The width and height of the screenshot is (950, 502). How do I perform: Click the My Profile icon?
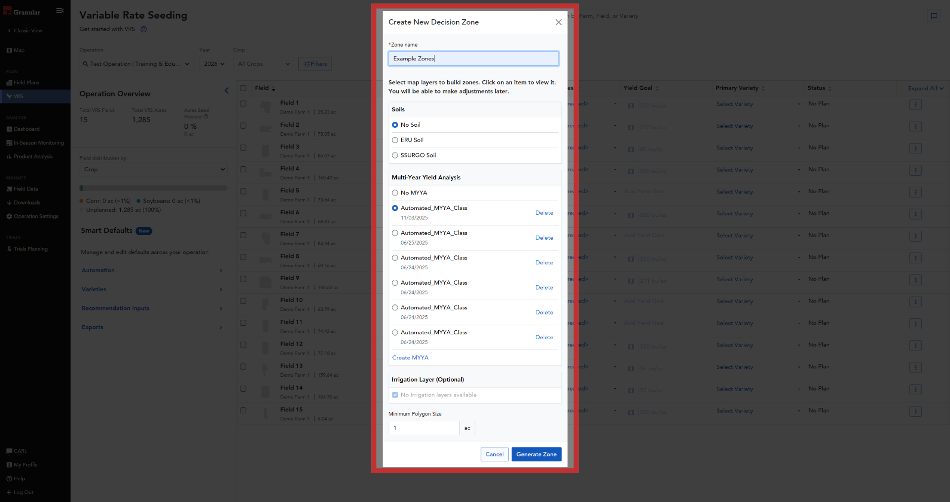[x=9, y=465]
